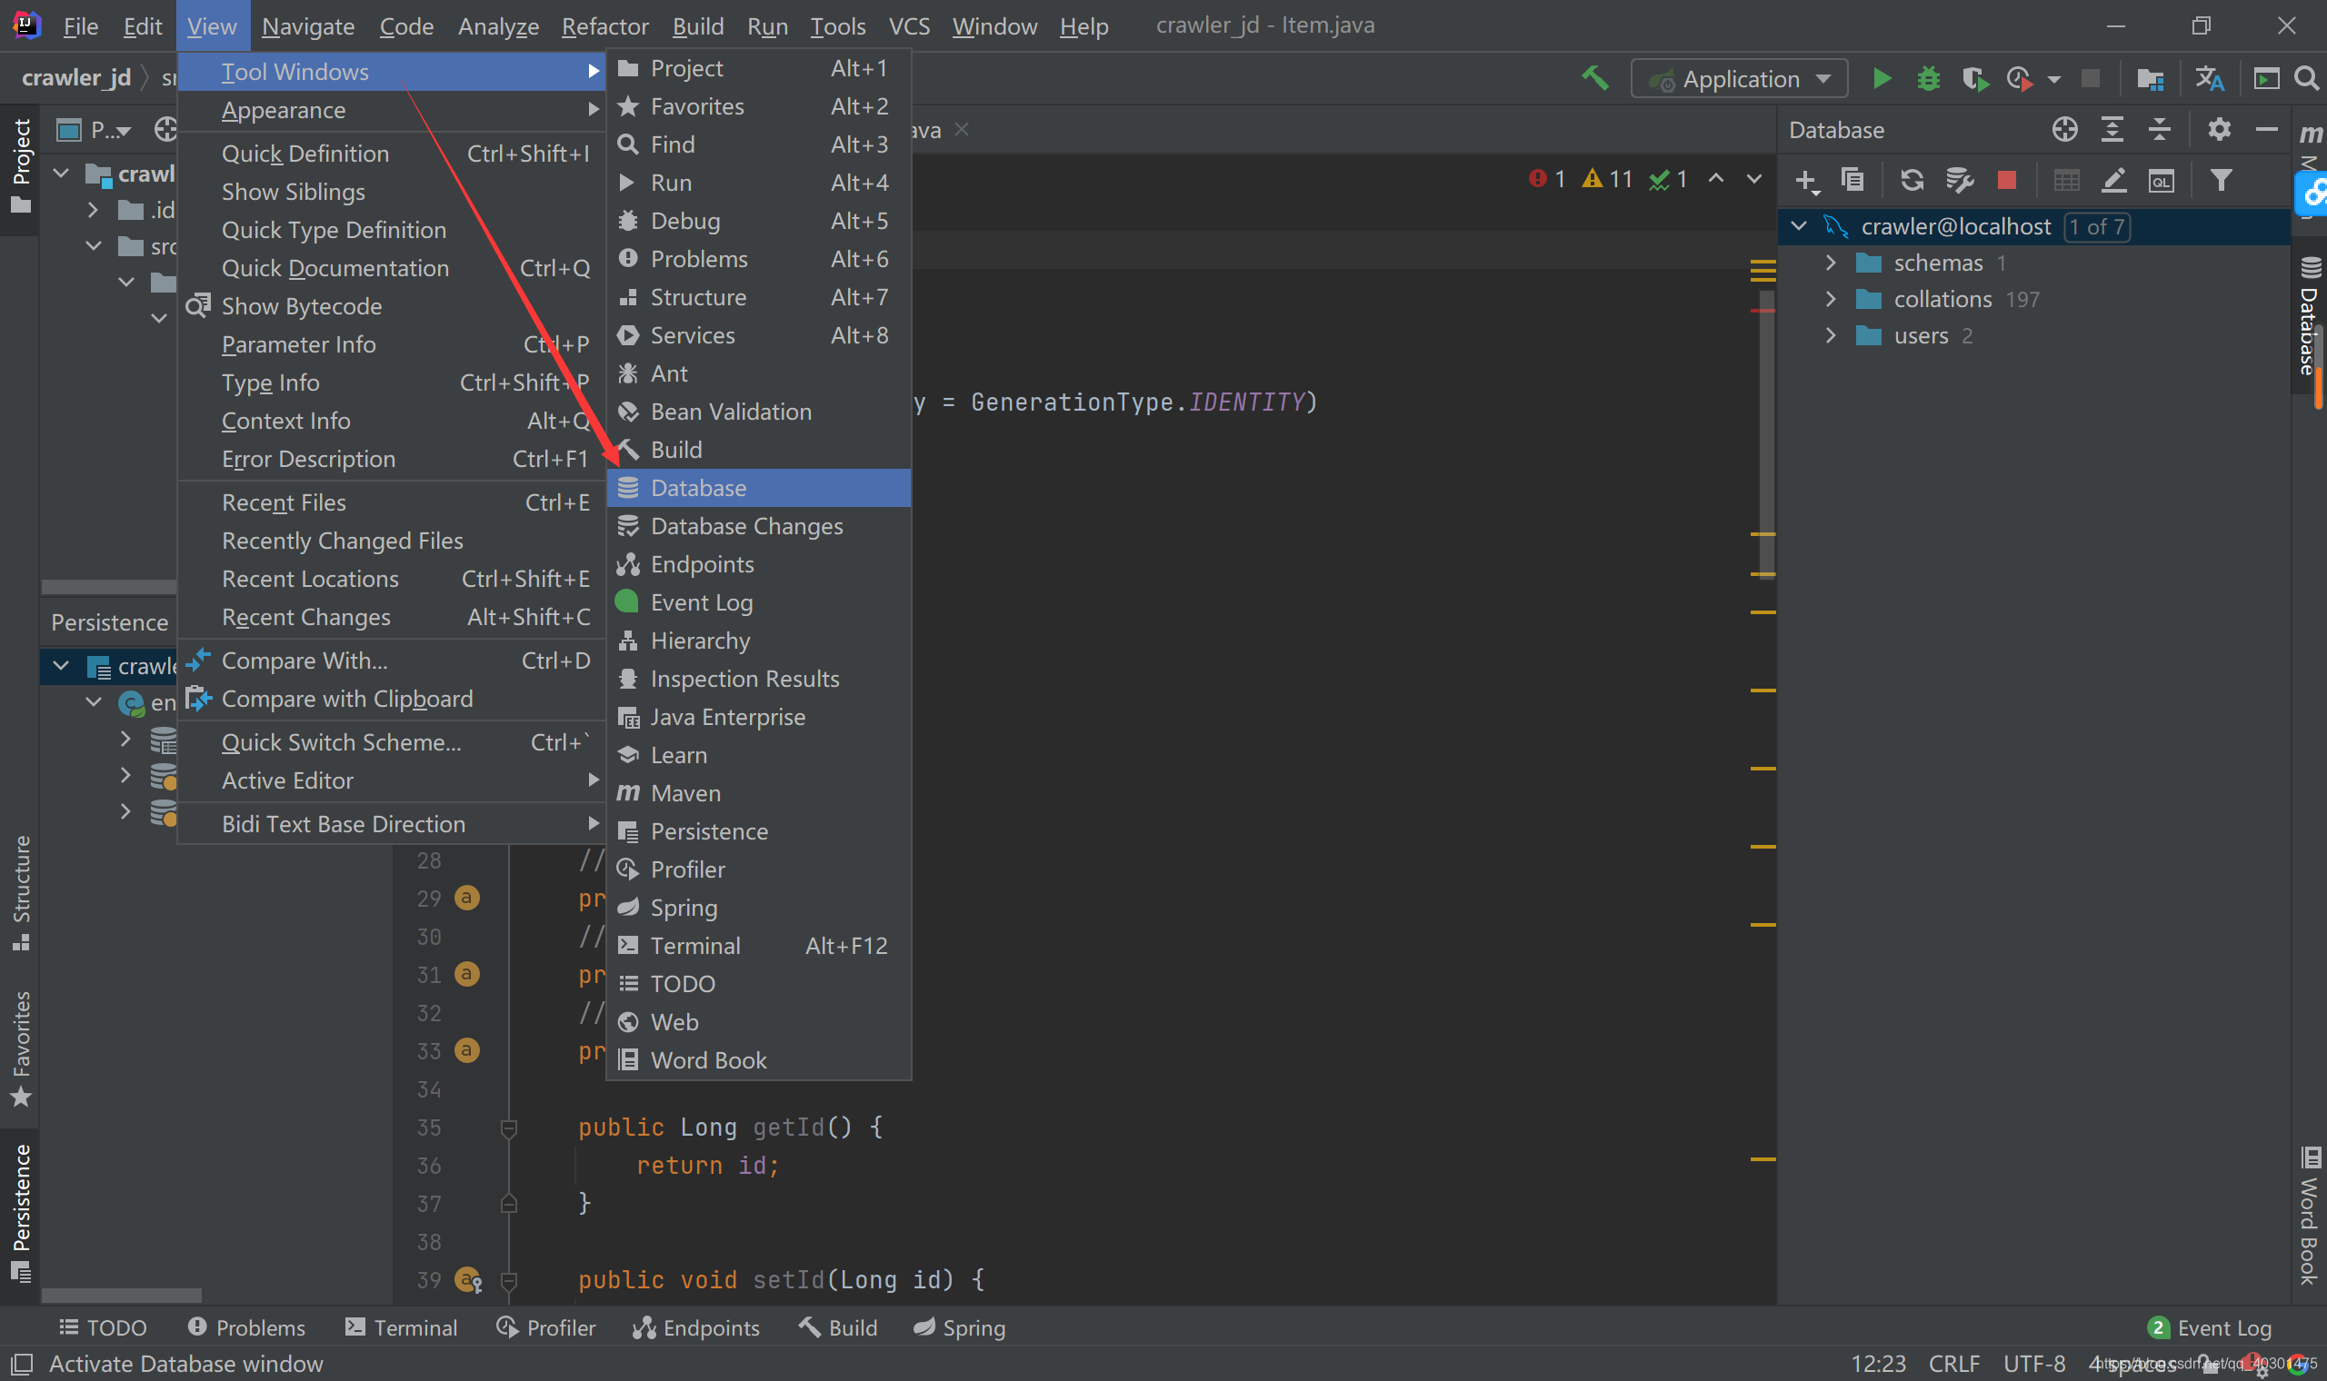This screenshot has height=1381, width=2327.
Task: Expand the schemas folder node
Action: click(1830, 263)
